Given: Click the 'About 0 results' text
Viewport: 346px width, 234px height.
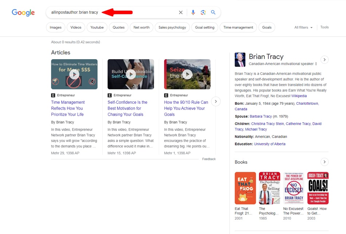Looking at the screenshot, I should (x=75, y=42).
